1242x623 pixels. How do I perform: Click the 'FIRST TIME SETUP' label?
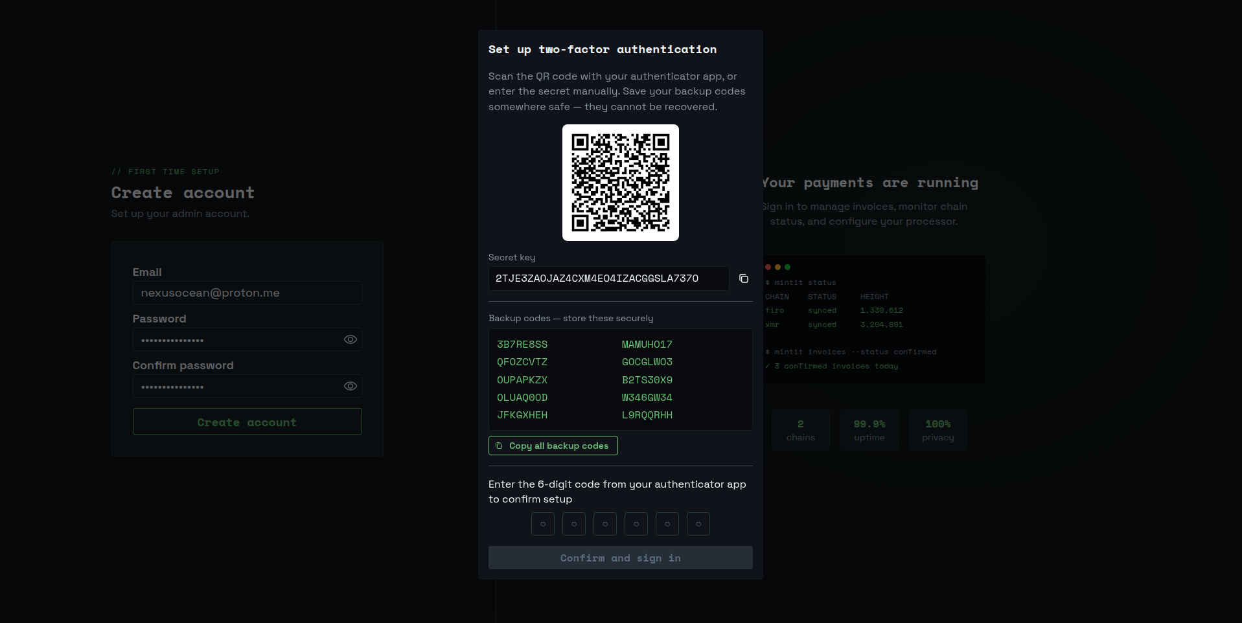pyautogui.click(x=165, y=172)
